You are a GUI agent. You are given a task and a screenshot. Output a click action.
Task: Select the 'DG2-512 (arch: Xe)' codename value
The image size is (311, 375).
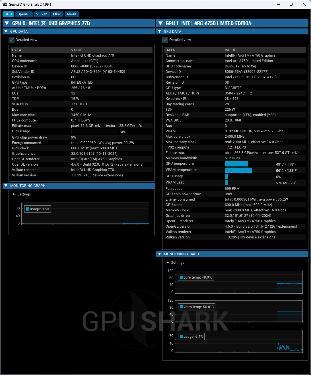click(240, 66)
